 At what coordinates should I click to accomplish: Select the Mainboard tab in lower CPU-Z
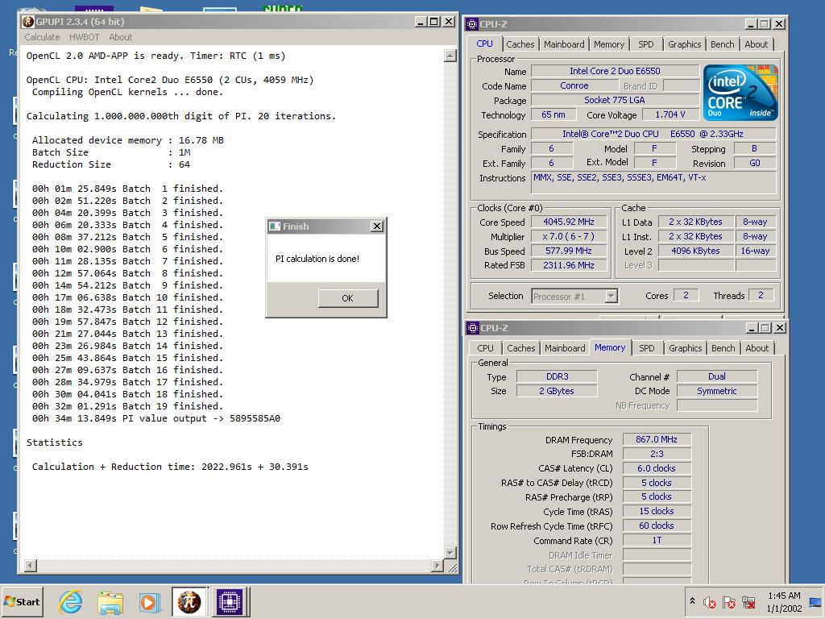(565, 348)
